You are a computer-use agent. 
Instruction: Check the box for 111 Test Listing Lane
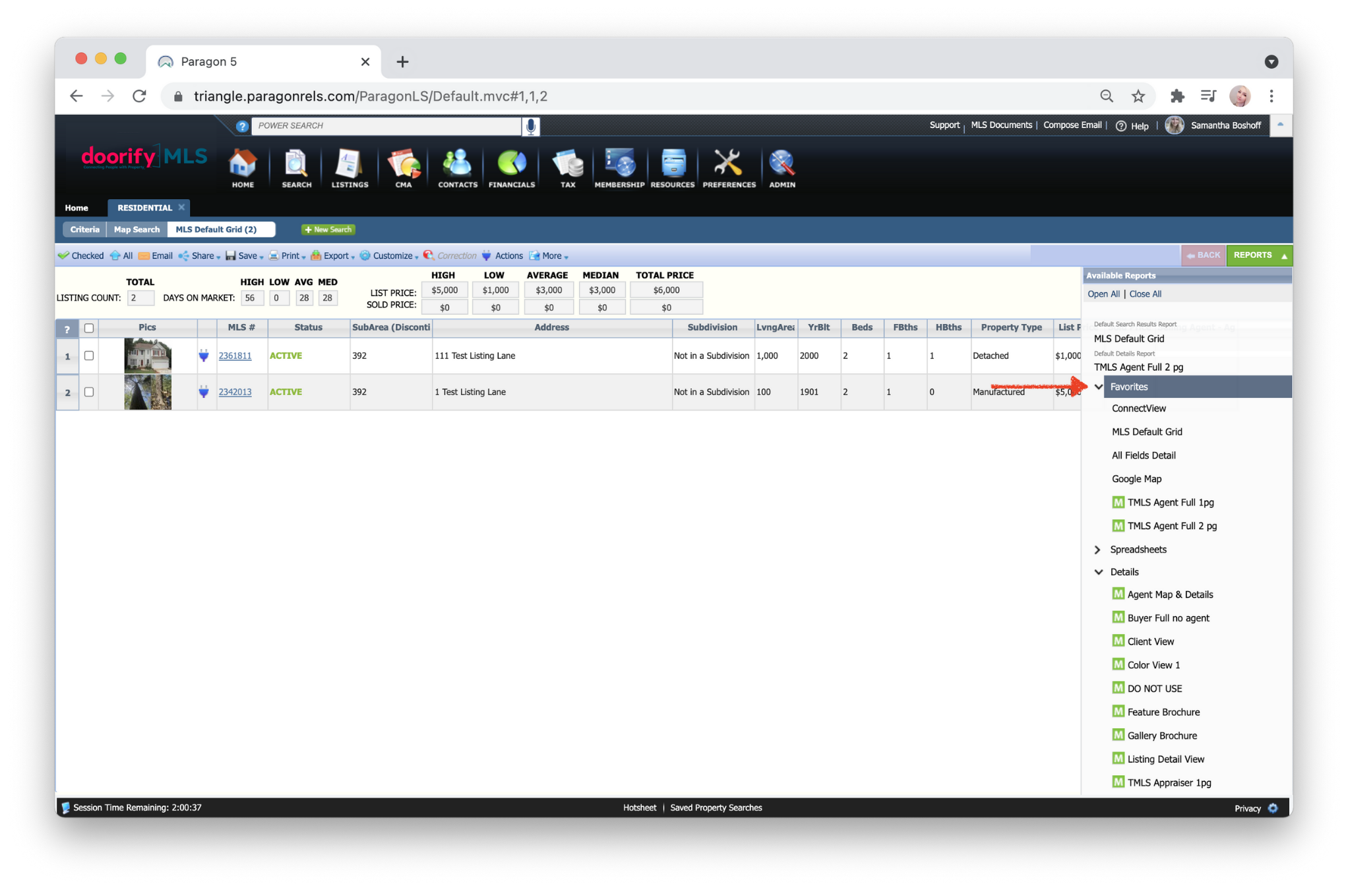(x=89, y=356)
